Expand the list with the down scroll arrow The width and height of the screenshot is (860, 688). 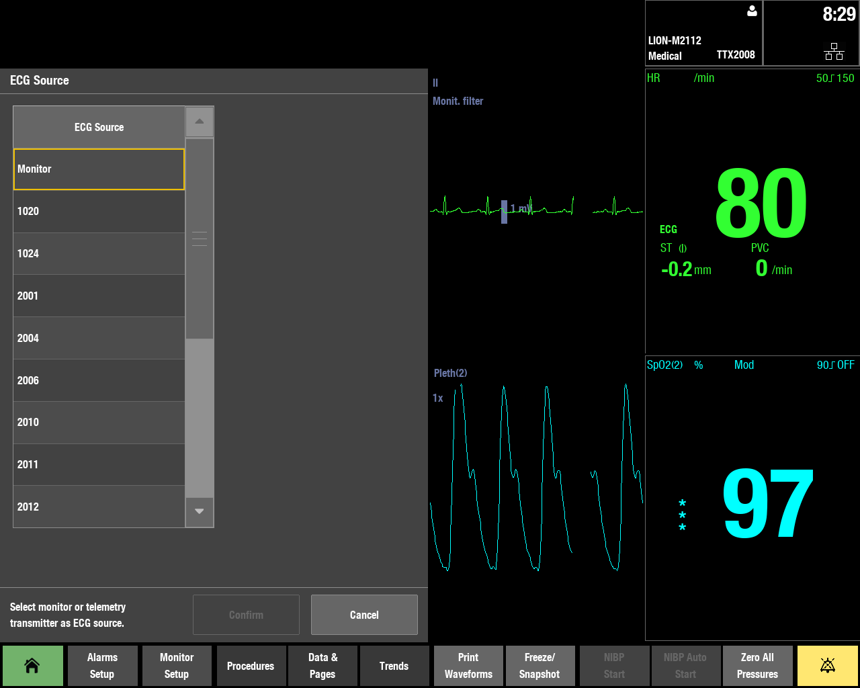pyautogui.click(x=199, y=511)
